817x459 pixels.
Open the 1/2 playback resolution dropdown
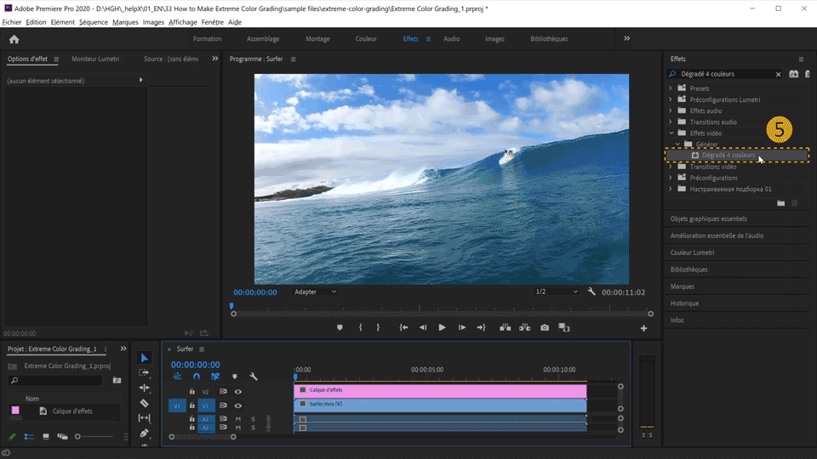pyautogui.click(x=557, y=292)
